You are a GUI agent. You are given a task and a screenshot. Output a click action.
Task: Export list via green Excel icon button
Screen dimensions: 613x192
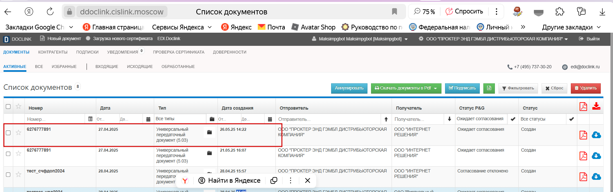[489, 88]
